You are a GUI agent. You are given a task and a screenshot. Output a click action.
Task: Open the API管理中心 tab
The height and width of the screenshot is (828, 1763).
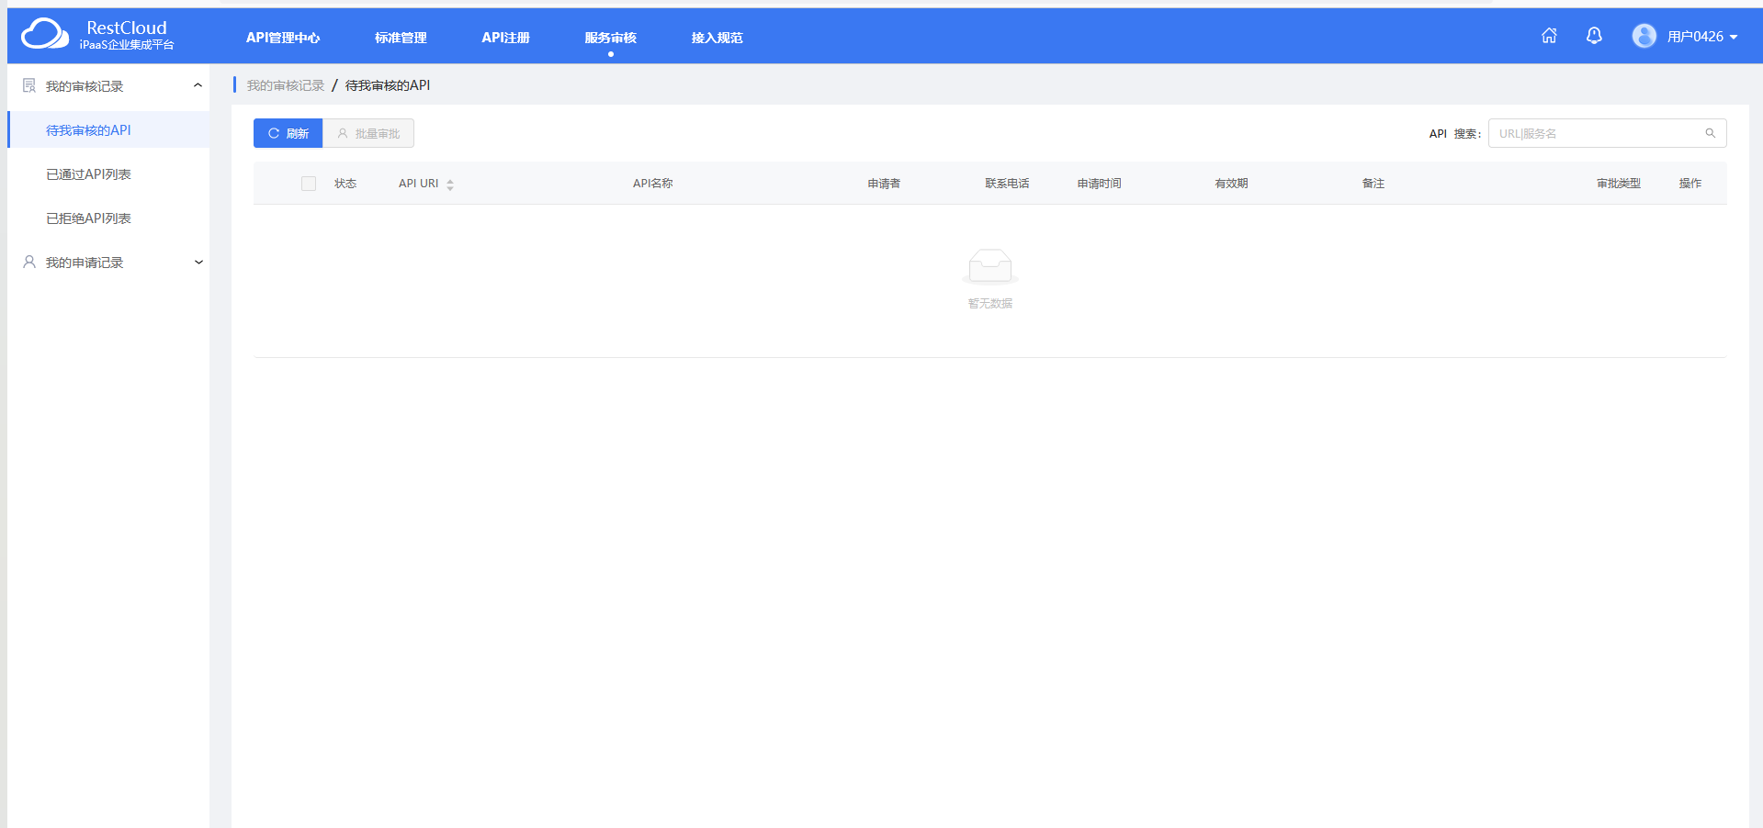coord(283,38)
